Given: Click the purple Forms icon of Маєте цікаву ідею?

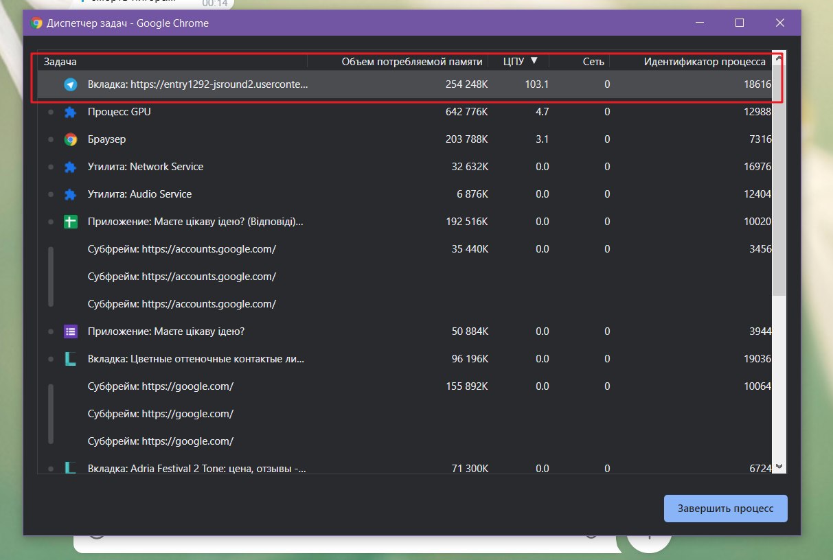Looking at the screenshot, I should (x=70, y=331).
